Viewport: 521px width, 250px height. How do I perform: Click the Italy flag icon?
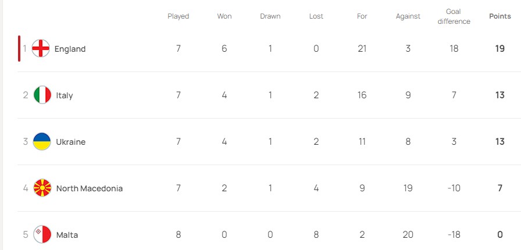42,95
